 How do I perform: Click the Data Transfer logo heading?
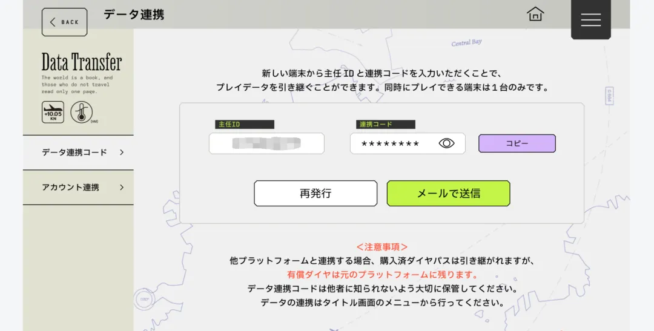[x=81, y=62]
